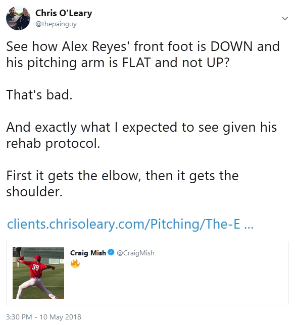Click the word FLAT in the tweet
Image resolution: width=295 pixels, height=325 pixels.
point(136,63)
